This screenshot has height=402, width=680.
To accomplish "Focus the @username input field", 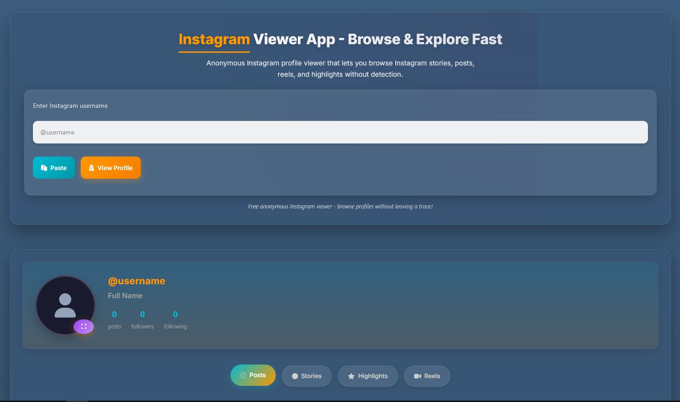I will tap(340, 132).
